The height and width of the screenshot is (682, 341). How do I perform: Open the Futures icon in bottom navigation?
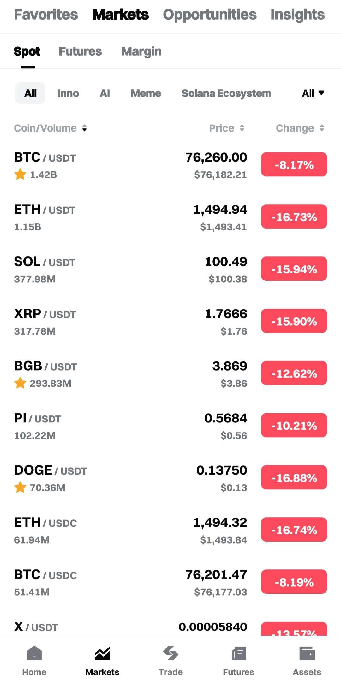click(x=239, y=653)
